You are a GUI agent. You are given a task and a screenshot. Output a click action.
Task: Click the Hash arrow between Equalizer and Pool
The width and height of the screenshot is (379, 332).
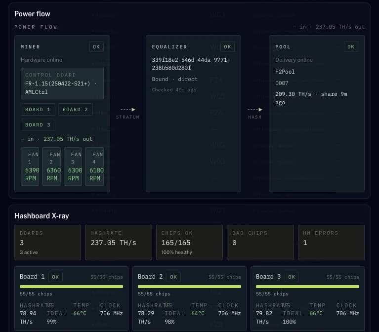255,110
